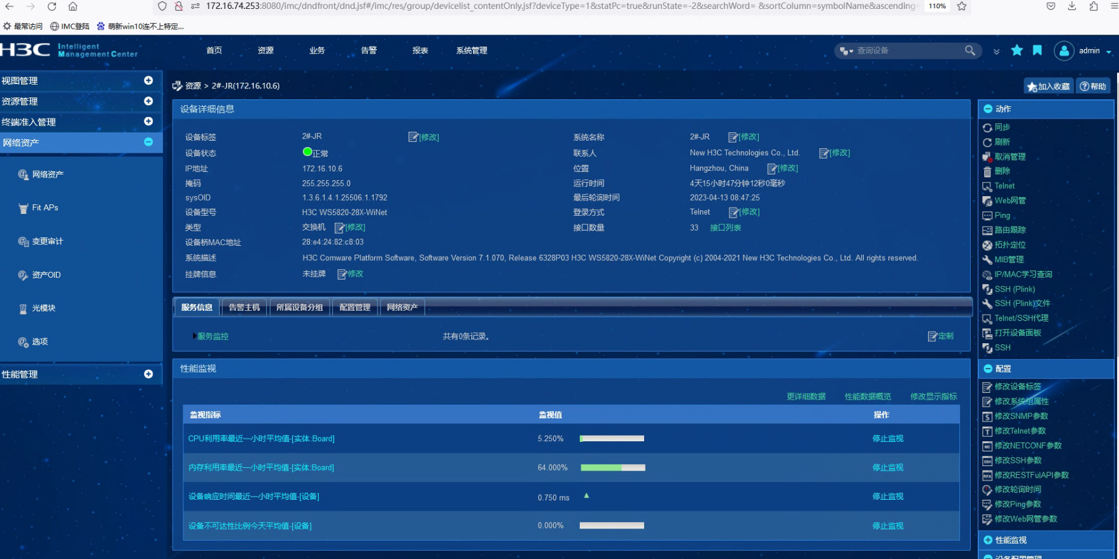The width and height of the screenshot is (1119, 559).
Task: Switch to the 配置管理 tab
Action: 355,308
